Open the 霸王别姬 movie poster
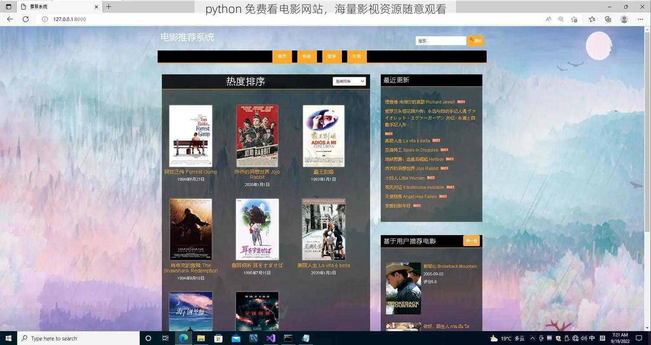Image resolution: width=651 pixels, height=345 pixels. point(324,136)
